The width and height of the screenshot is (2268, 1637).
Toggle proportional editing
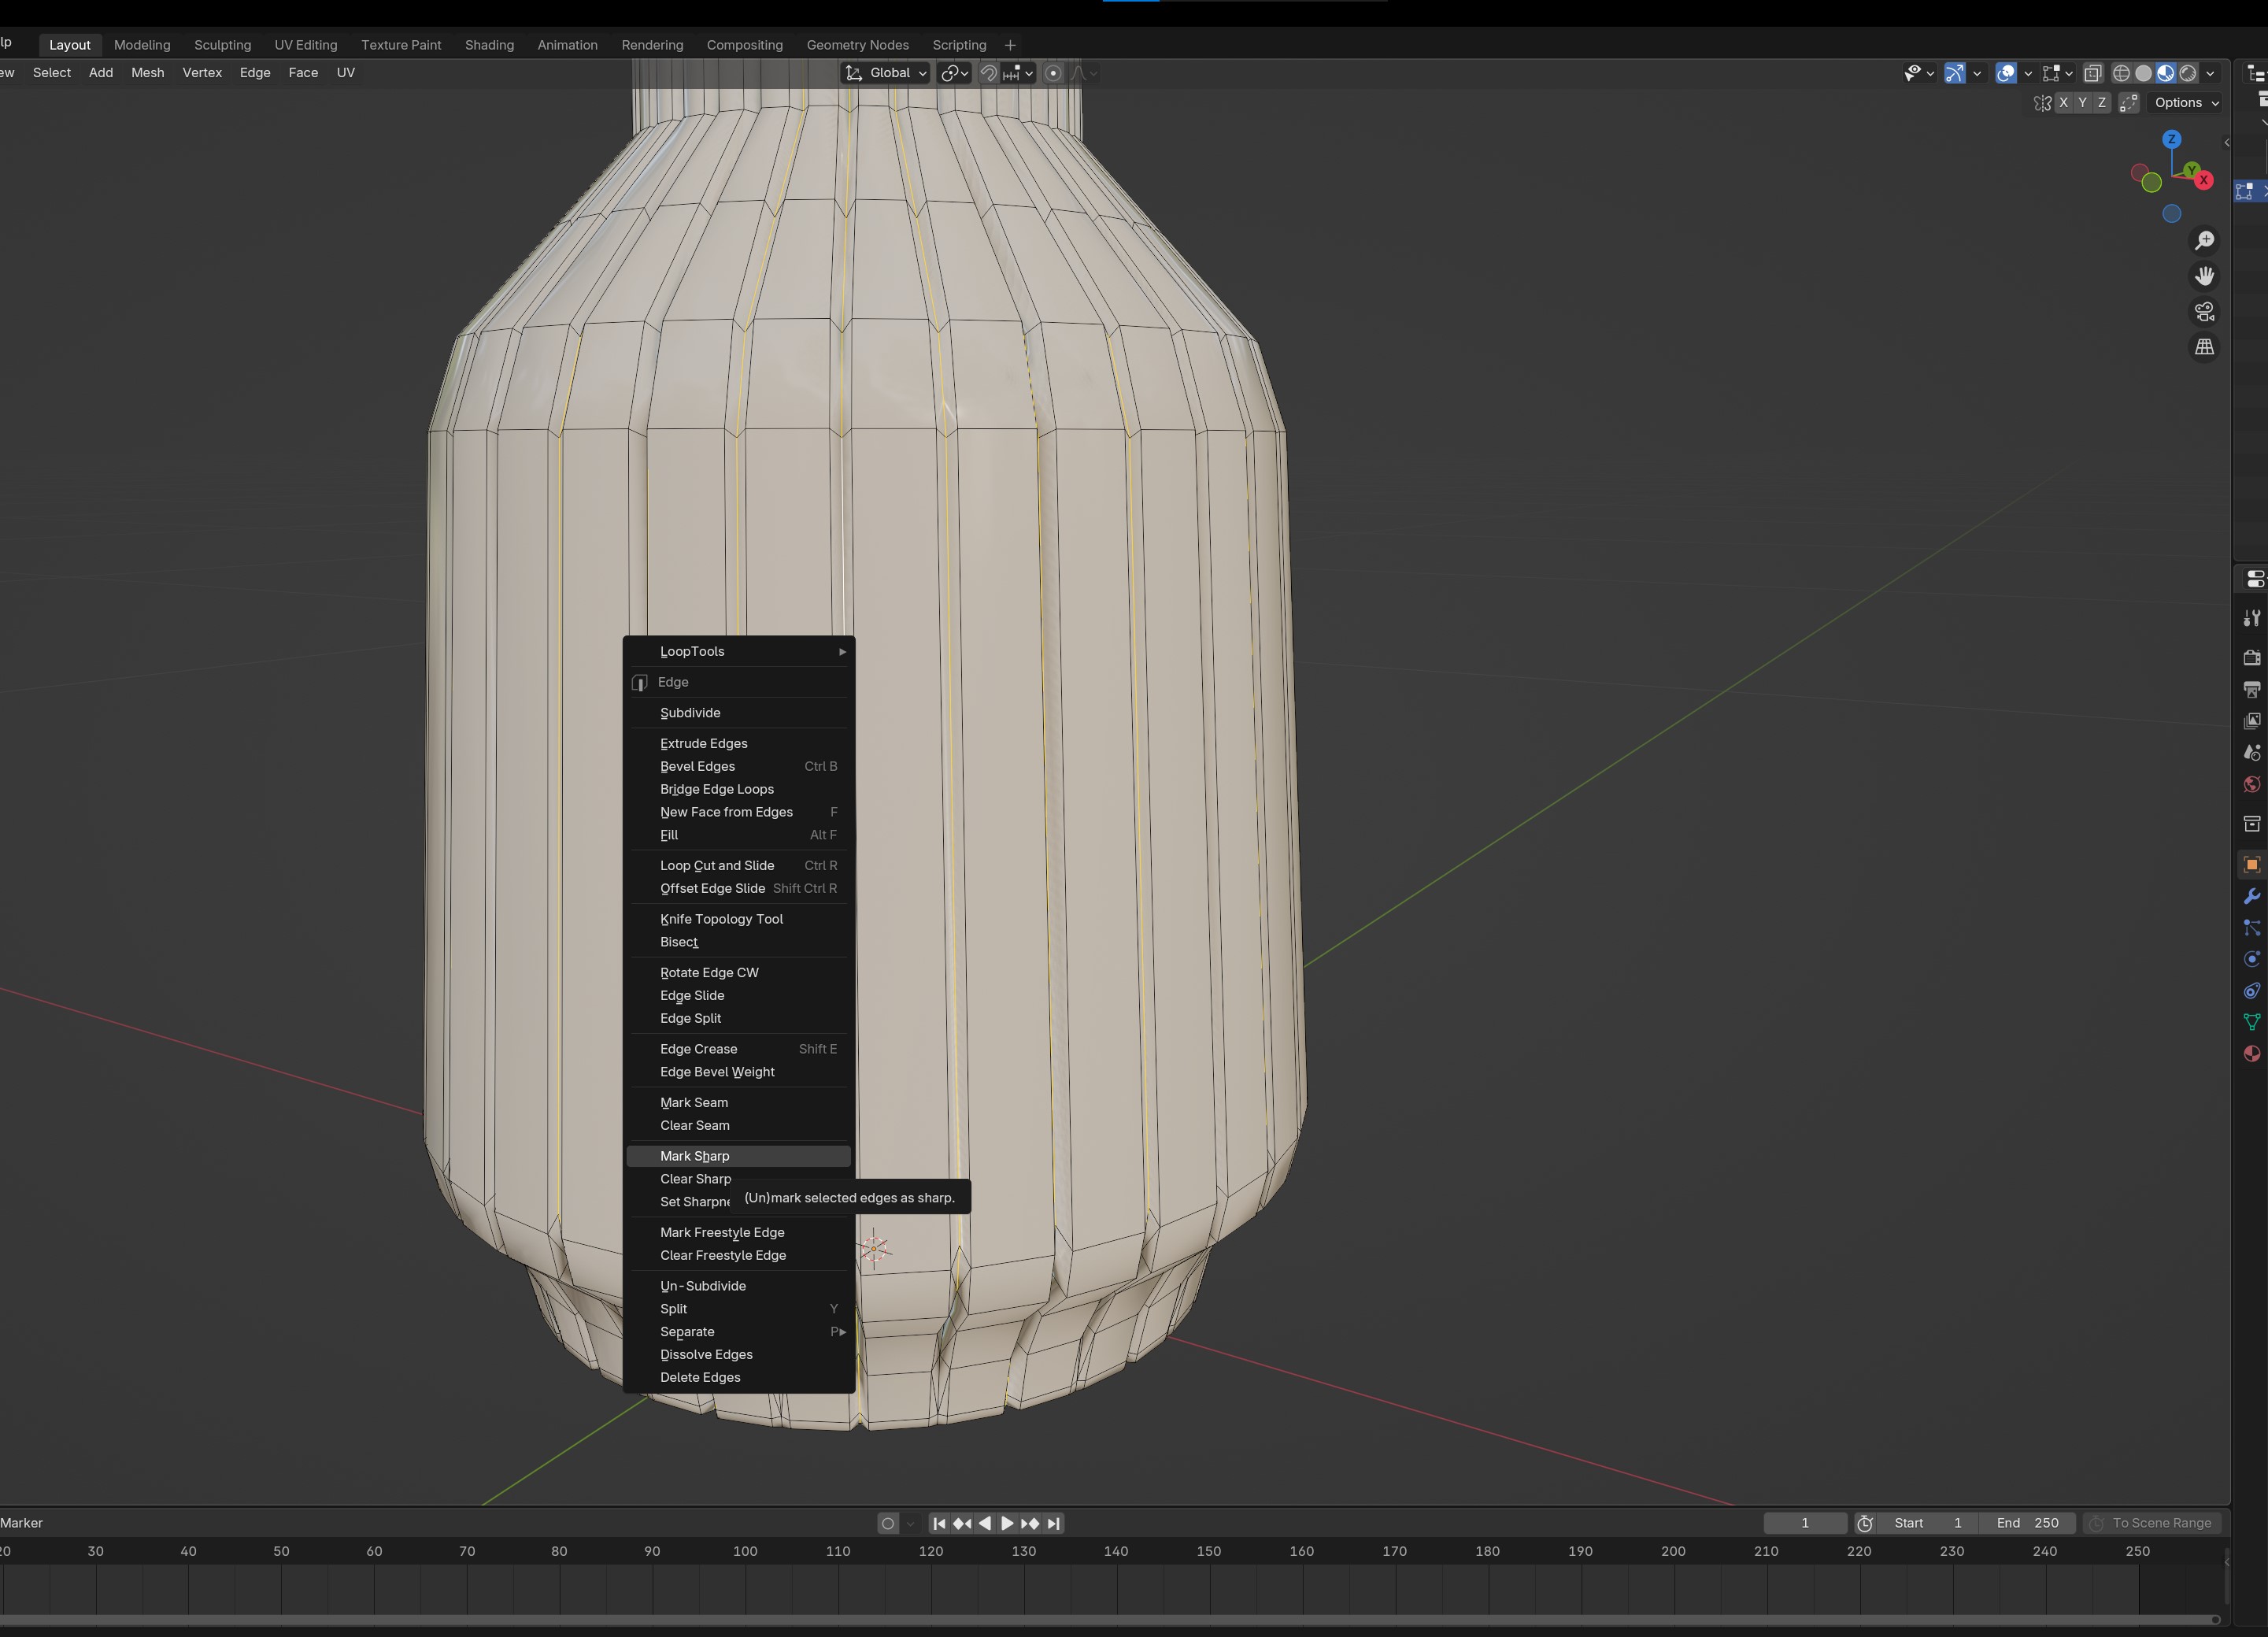1053,73
